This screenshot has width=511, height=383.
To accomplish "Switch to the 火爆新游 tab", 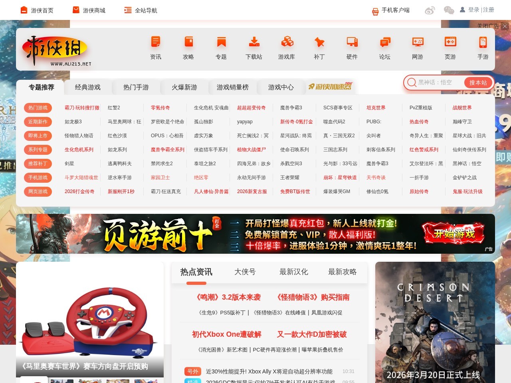I will (184, 87).
